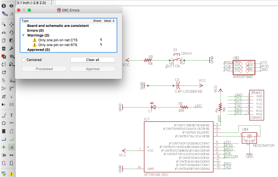Click the RESONATOR component symbol
Image resolution: width=278 pixels, height=177 pixels.
(x=249, y=138)
